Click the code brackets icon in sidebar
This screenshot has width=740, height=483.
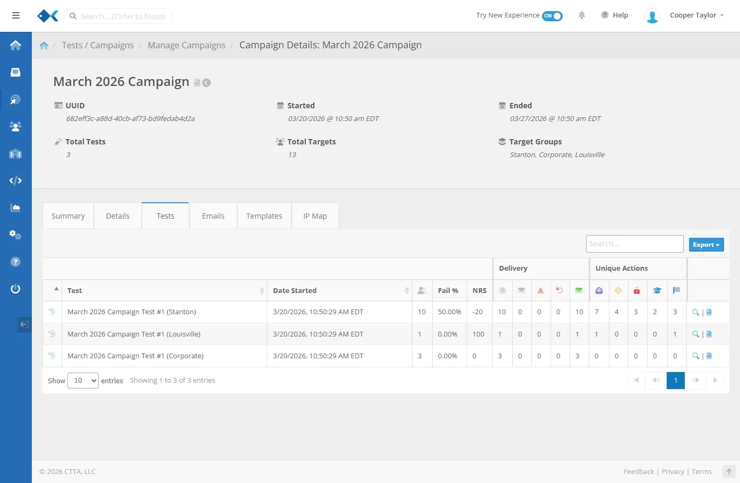click(15, 180)
